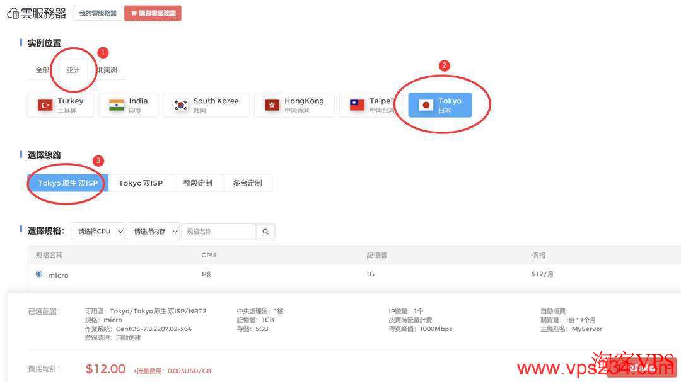Open the 請選擇CPU dropdown
The width and height of the screenshot is (681, 382).
[98, 231]
